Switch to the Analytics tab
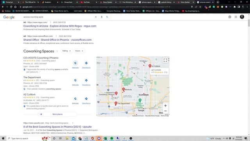The height and width of the screenshot is (141, 250). point(49,2)
